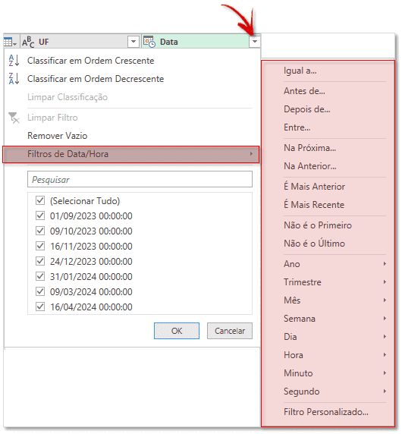Select Limpar Filtro menu entry
Screen dimensions: 402x434
(52, 118)
